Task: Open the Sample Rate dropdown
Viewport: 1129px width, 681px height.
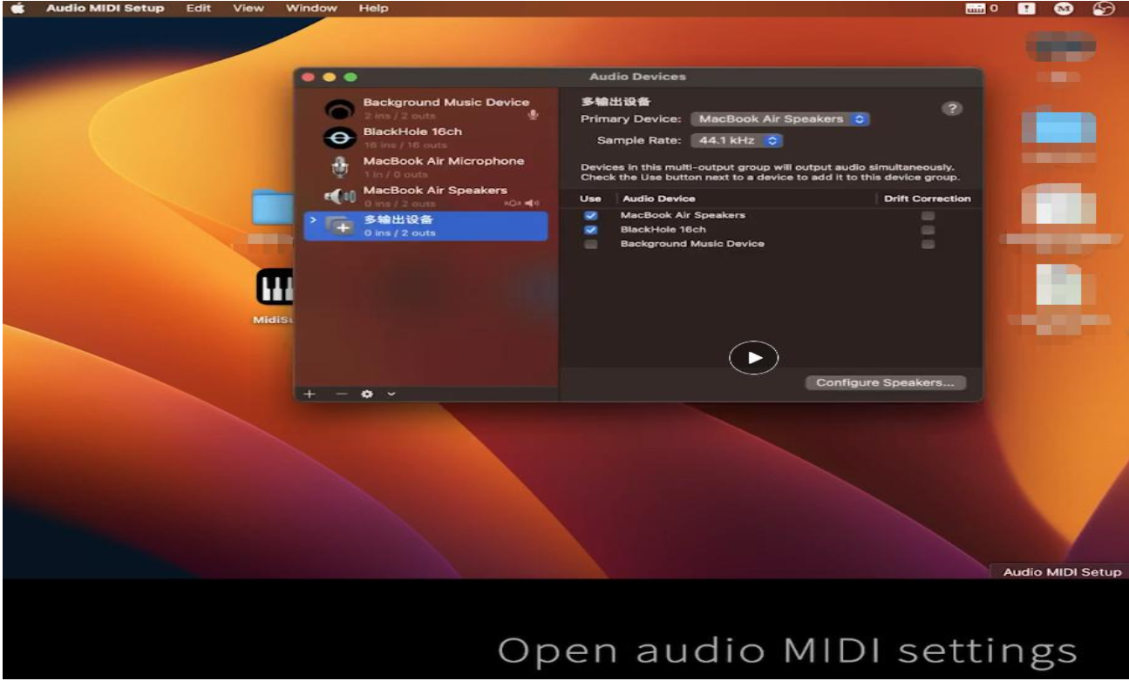Action: [737, 140]
